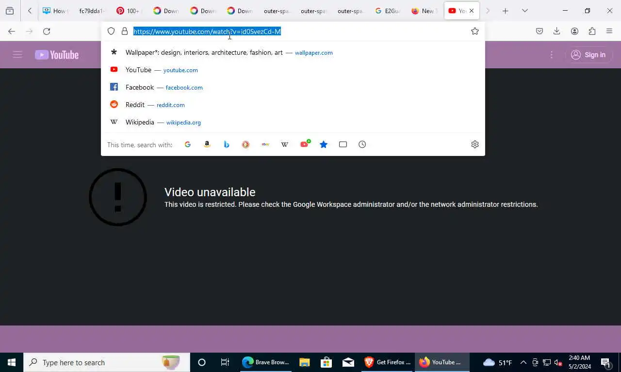The width and height of the screenshot is (621, 372).
Task: Open Microsoft Store from taskbar
Action: (x=326, y=362)
